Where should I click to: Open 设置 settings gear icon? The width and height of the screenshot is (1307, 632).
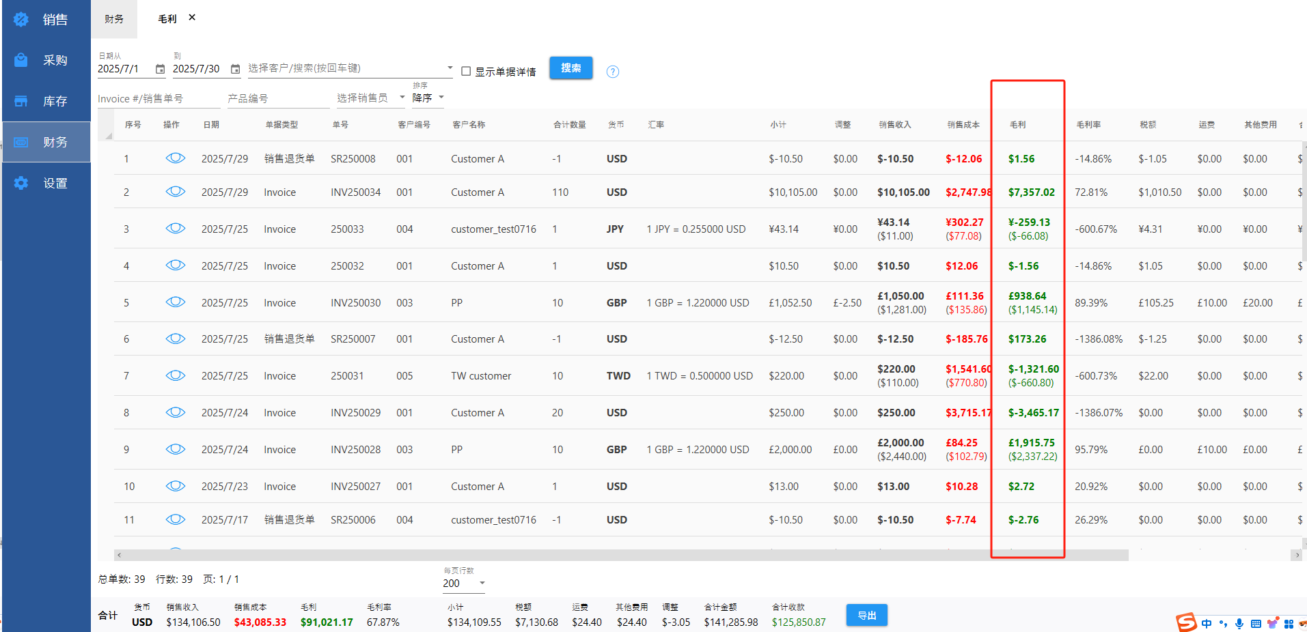coord(21,183)
